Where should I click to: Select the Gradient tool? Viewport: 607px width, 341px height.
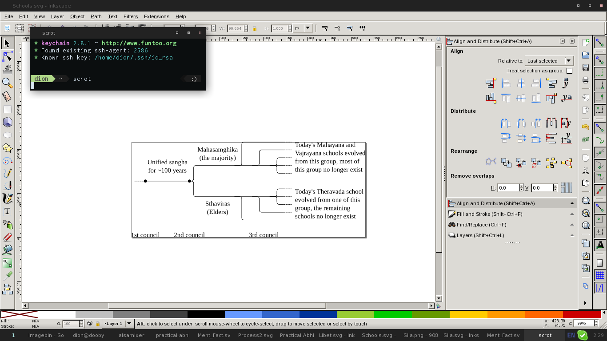(x=7, y=263)
